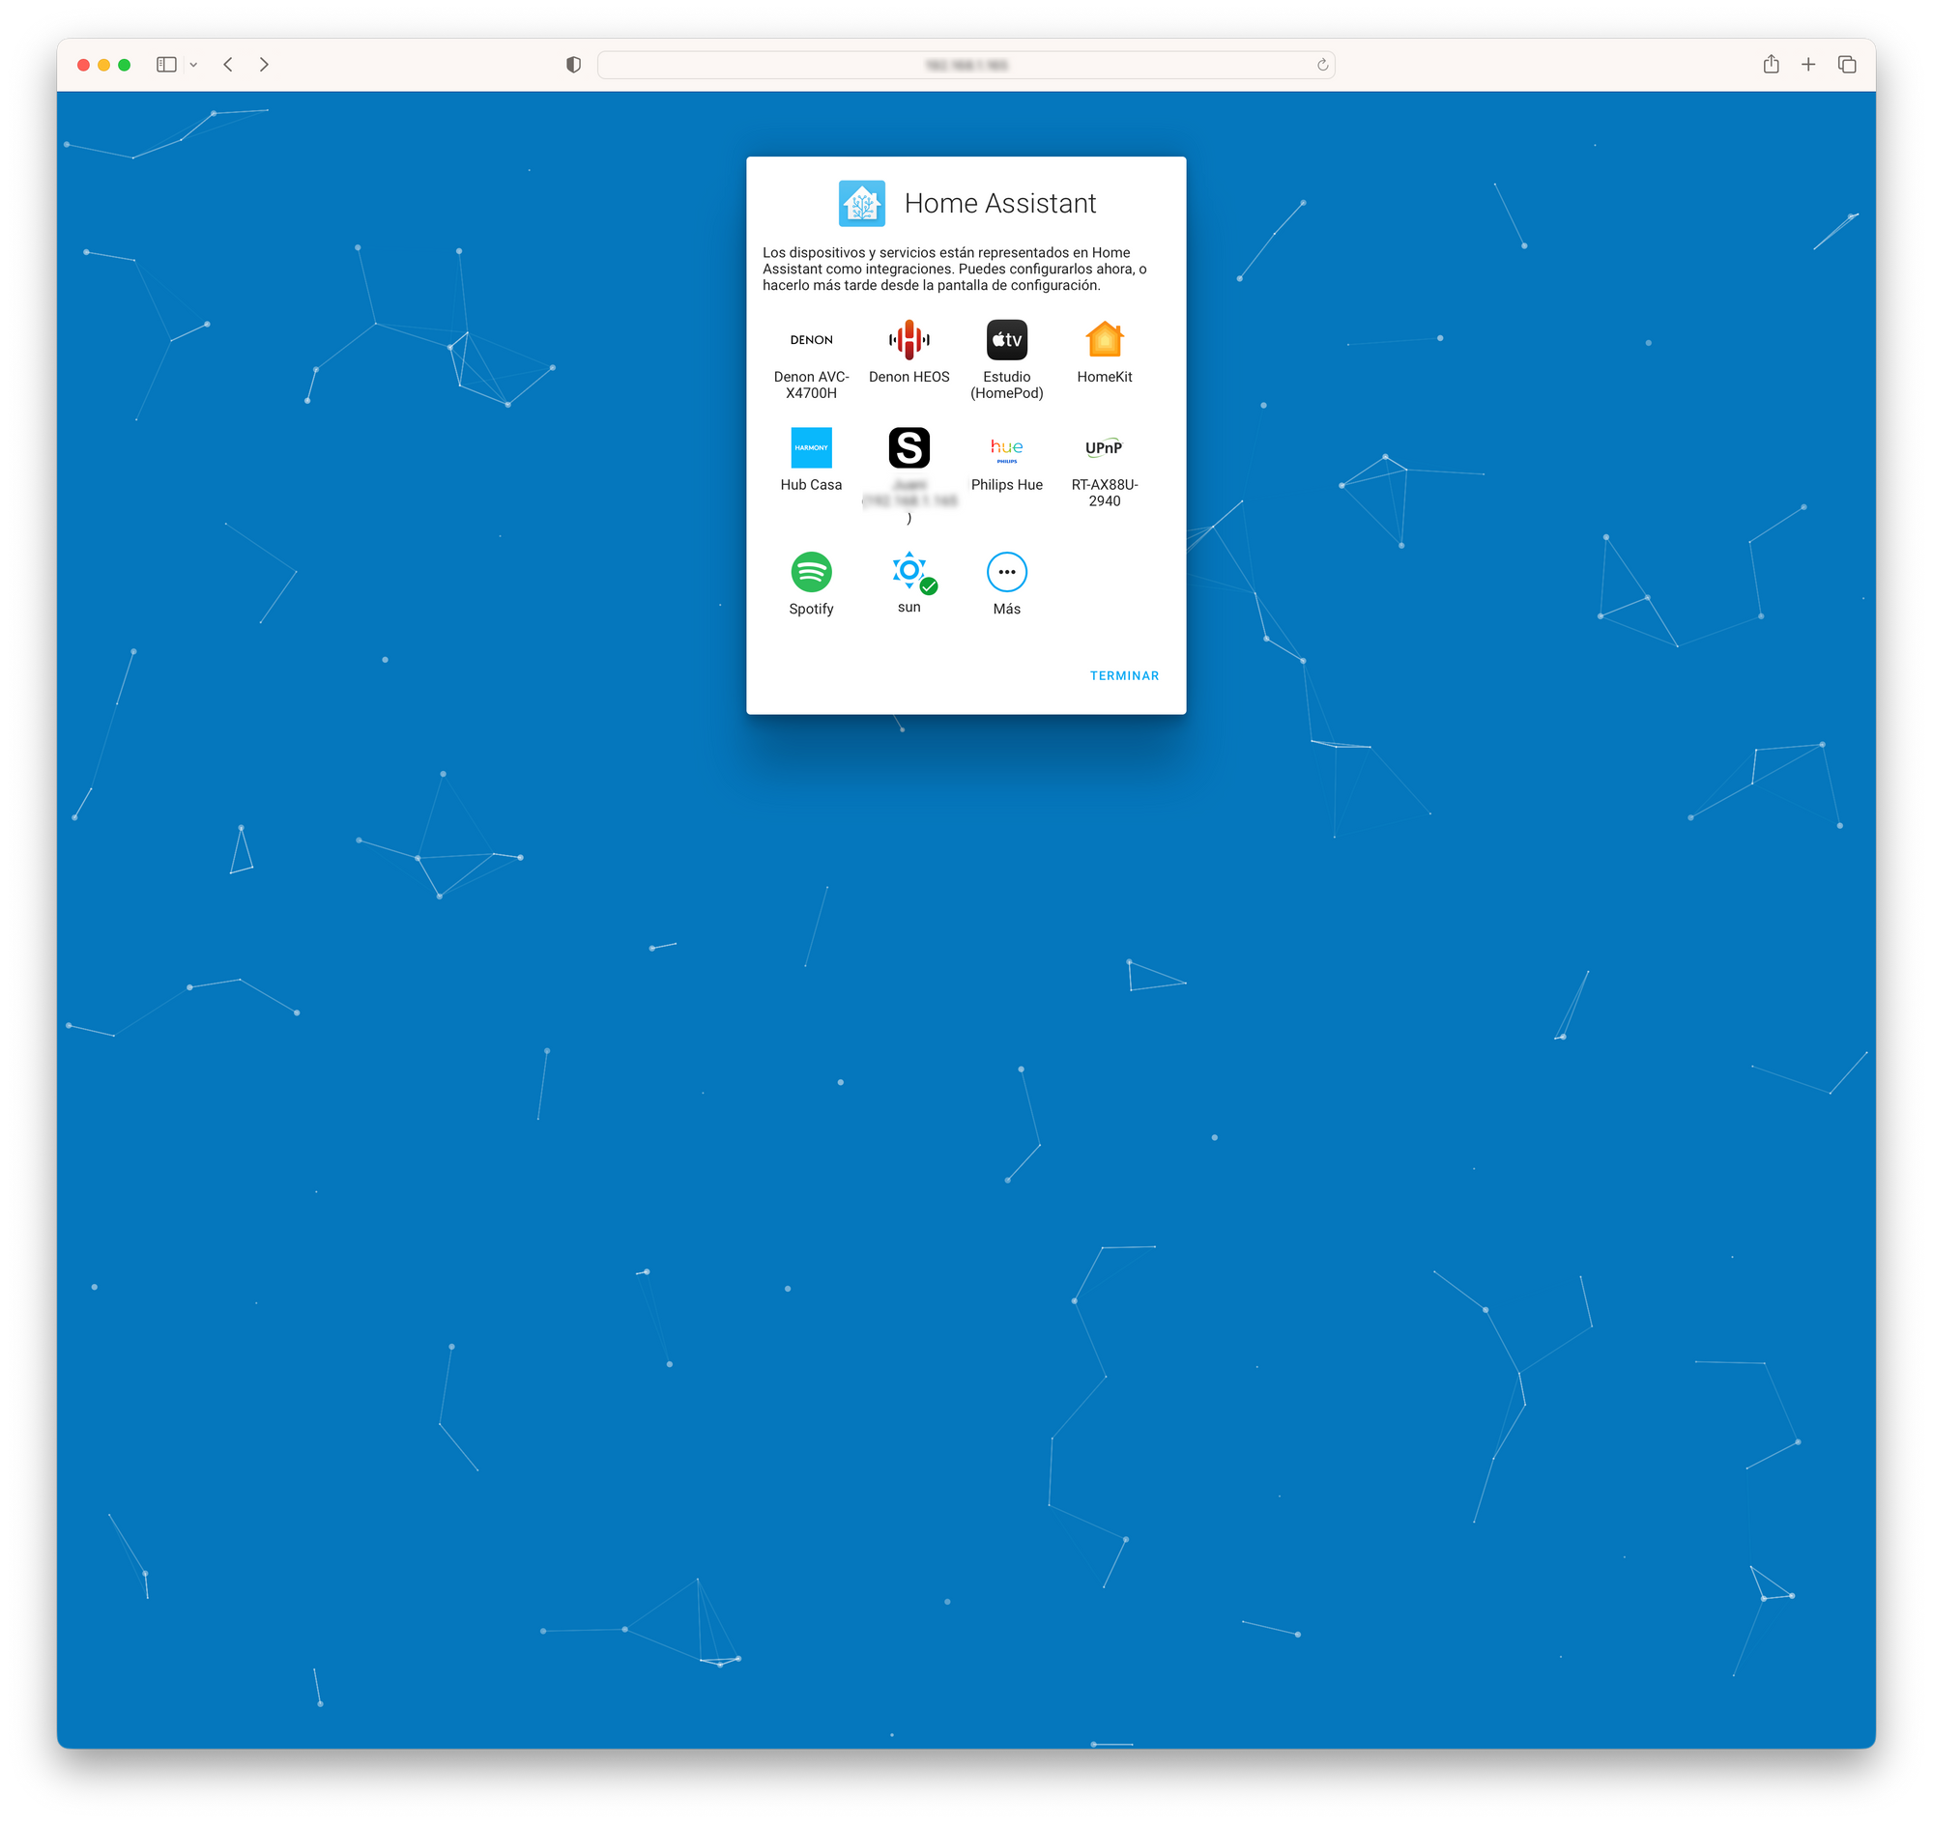The width and height of the screenshot is (1933, 1824).
Task: Reload the current page
Action: click(x=1321, y=65)
